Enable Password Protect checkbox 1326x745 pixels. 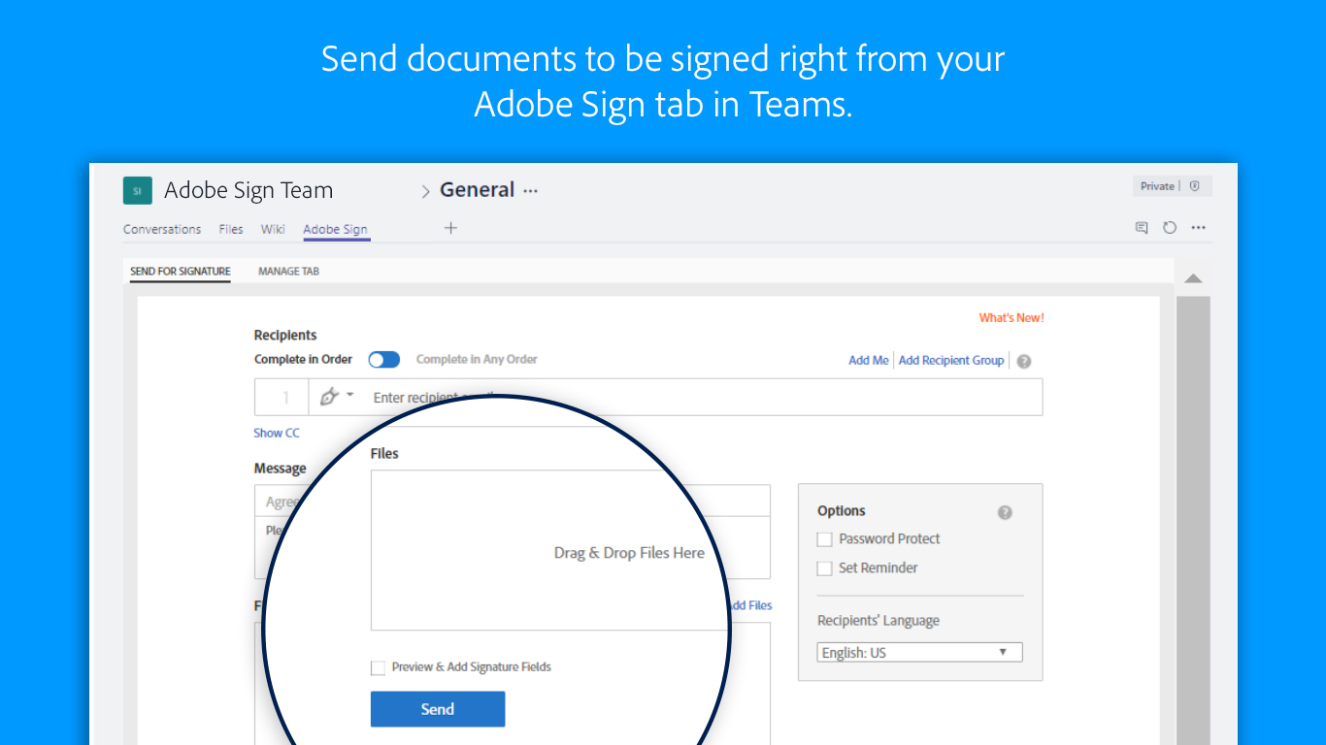click(x=824, y=539)
